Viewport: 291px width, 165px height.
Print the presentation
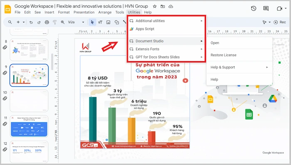[47, 22]
